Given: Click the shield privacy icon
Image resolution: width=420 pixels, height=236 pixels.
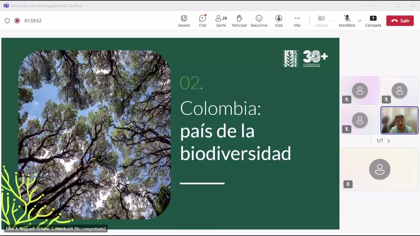Looking at the screenshot, I should click(x=7, y=21).
